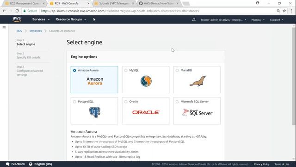Open the Privacy Policy link
The height and width of the screenshot is (167, 296).
pos(261,164)
